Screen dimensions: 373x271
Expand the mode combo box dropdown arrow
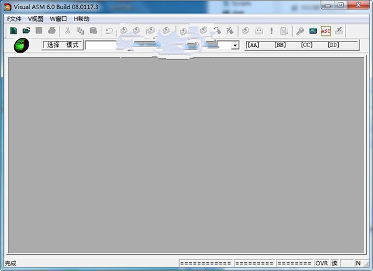pyautogui.click(x=235, y=45)
